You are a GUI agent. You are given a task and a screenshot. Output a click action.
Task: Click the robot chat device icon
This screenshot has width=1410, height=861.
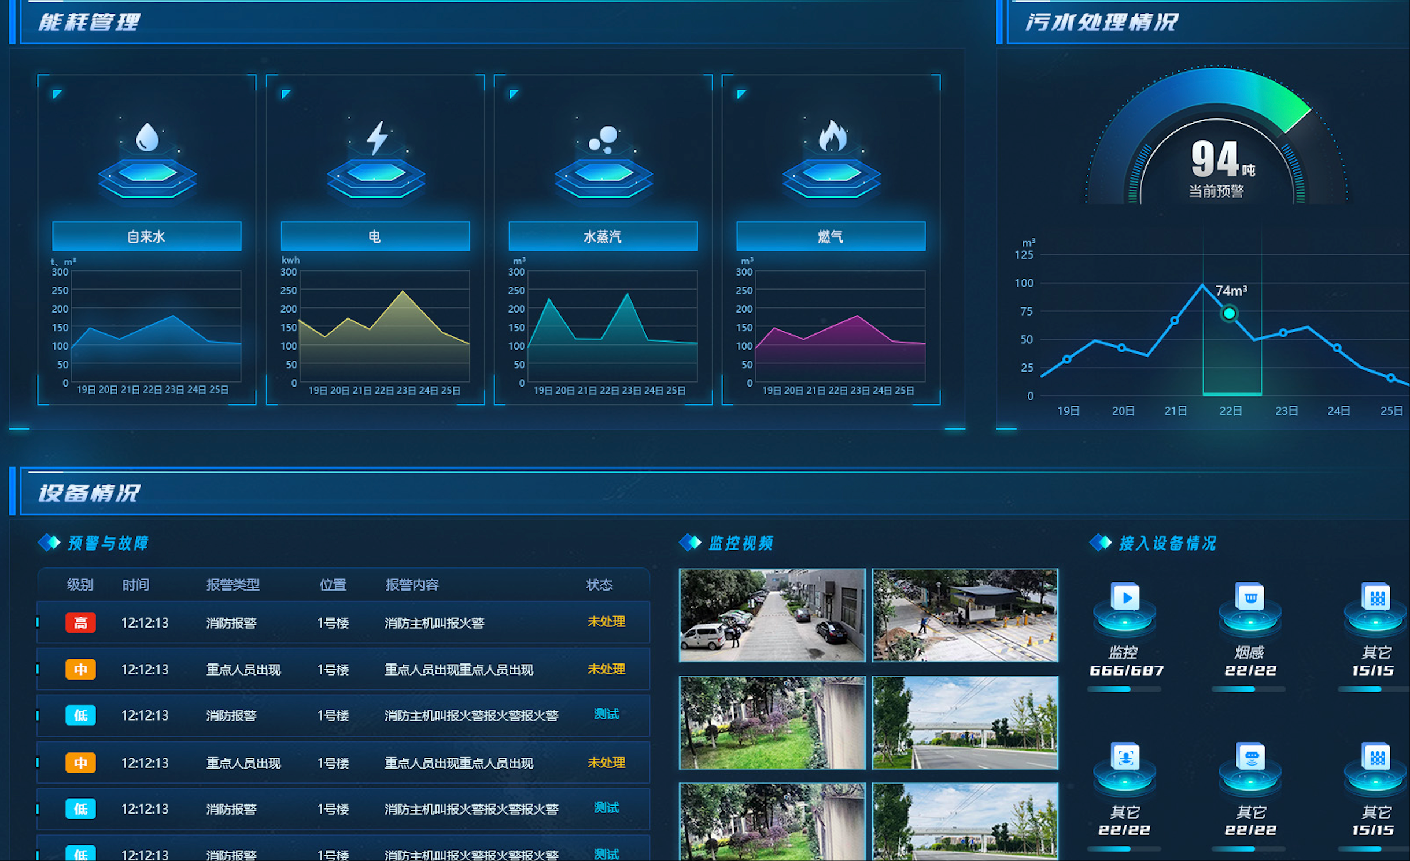[x=1251, y=758]
